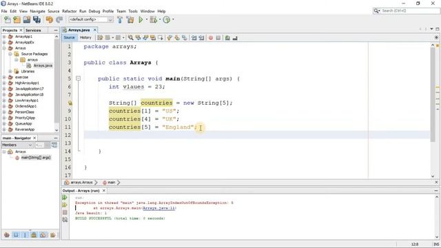Toggle first Navigator filter at panel bottom
Screen dimensions: 441x248
[x=7, y=235]
